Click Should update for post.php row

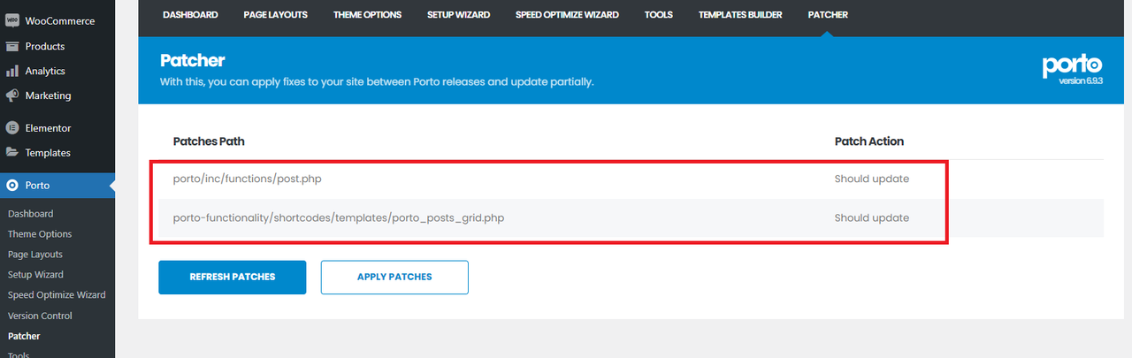(872, 179)
